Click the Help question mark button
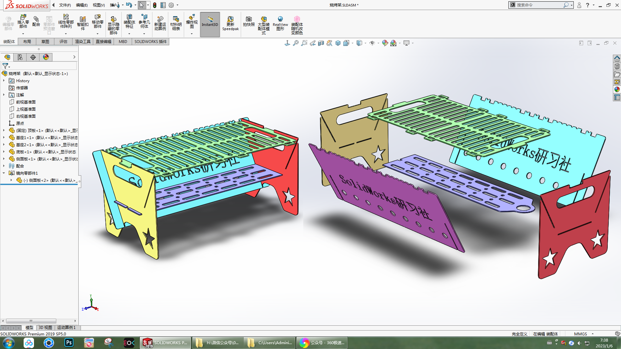This screenshot has height=349, width=621. click(588, 5)
